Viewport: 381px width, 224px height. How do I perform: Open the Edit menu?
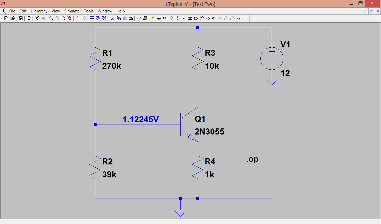(23, 11)
